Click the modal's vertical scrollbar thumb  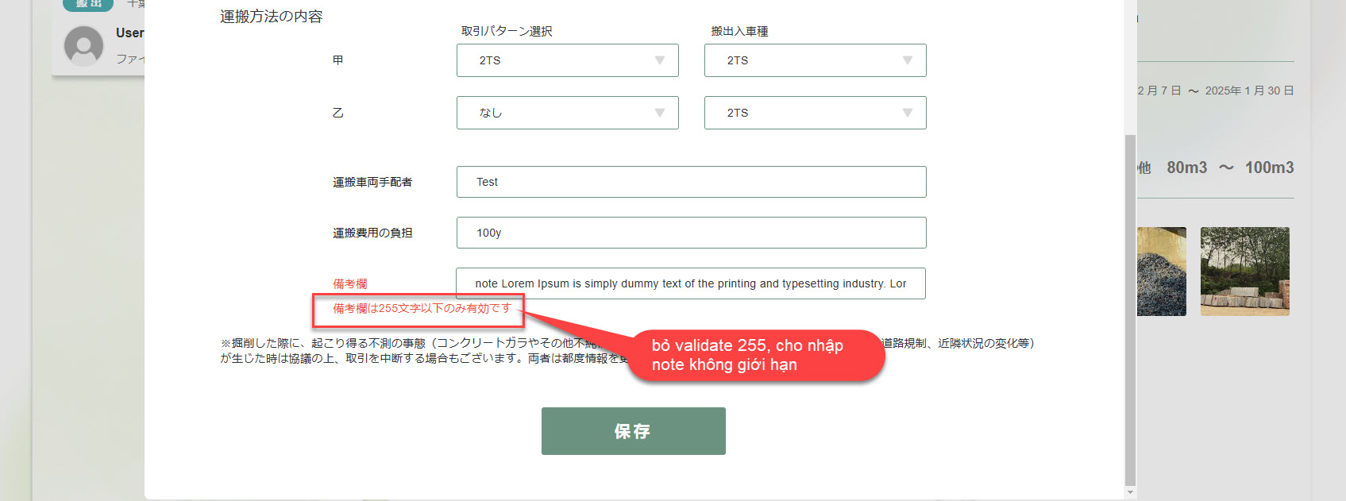coord(1130,308)
